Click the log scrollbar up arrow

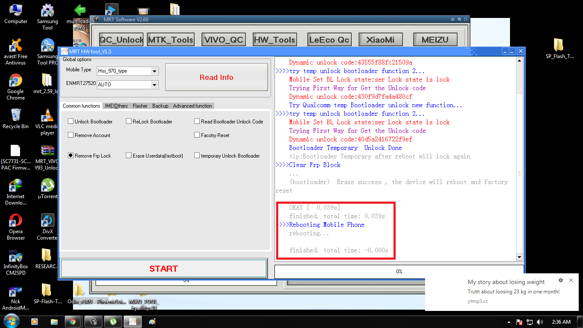[x=519, y=61]
